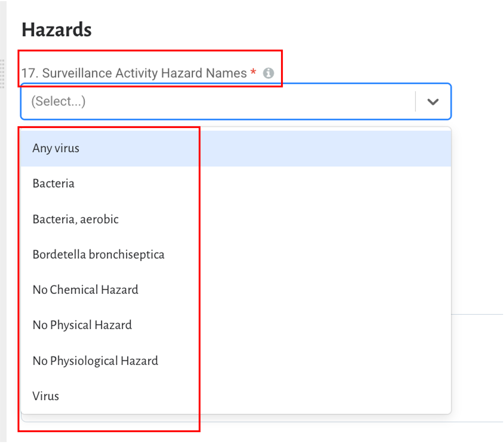Click the separator line beside the chevron
Screen dimensions: 504x443
click(415, 101)
